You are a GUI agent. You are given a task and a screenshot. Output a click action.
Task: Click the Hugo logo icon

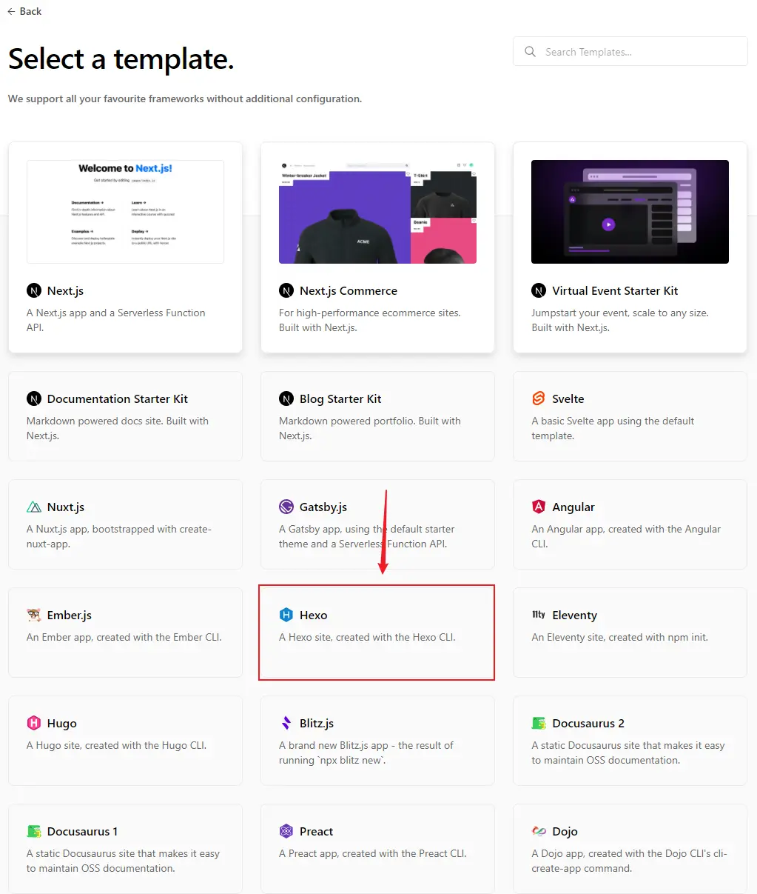tap(34, 723)
